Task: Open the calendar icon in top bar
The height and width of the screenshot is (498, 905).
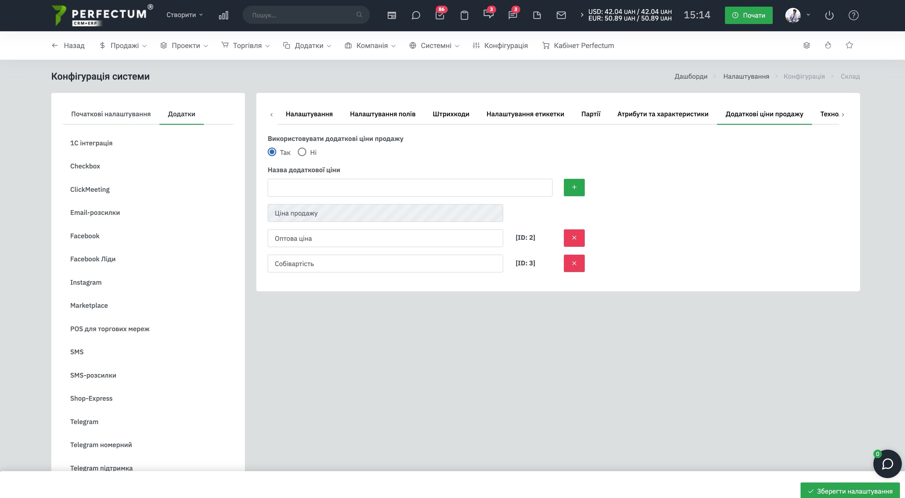Action: (392, 15)
